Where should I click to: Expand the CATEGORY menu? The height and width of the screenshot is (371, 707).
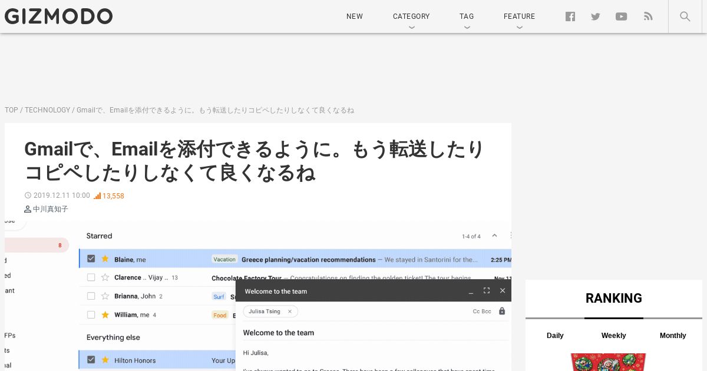[411, 16]
